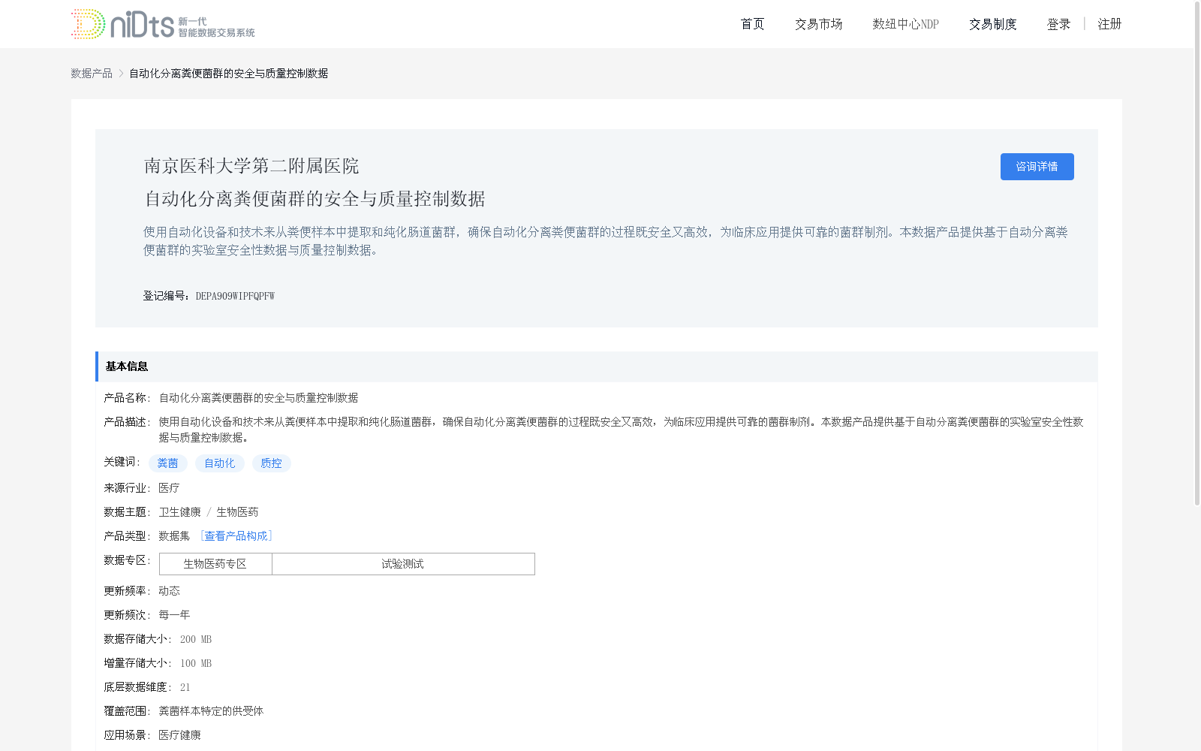Click the 基本信息 section header
This screenshot has height=751, width=1201.
597,366
